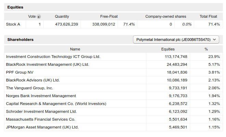This screenshot has height=137, width=226.
Task: Click the 1.32% shareholder percentage
Action: (214, 104)
